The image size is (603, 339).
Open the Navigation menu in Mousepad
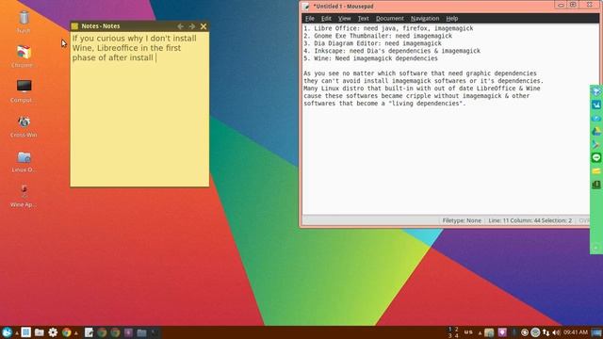tap(425, 19)
